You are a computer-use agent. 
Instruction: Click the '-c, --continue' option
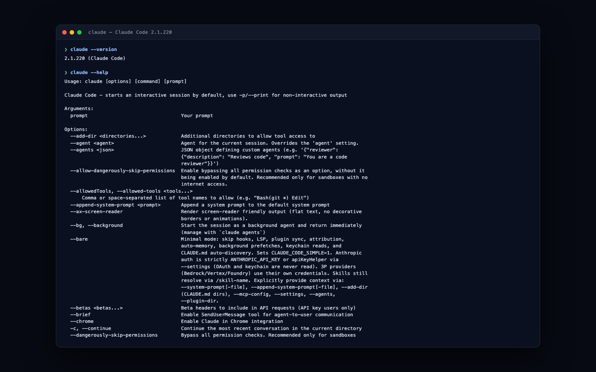click(91, 328)
